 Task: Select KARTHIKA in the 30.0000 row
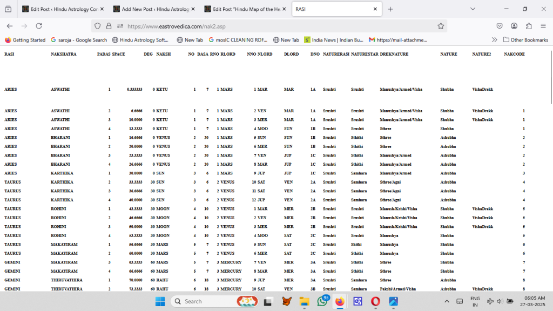tap(62, 173)
